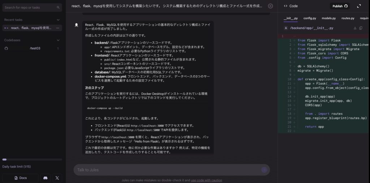Click the Code panel angle-brackets icon
Viewport: 370px width, 183px height.
click(x=285, y=6)
